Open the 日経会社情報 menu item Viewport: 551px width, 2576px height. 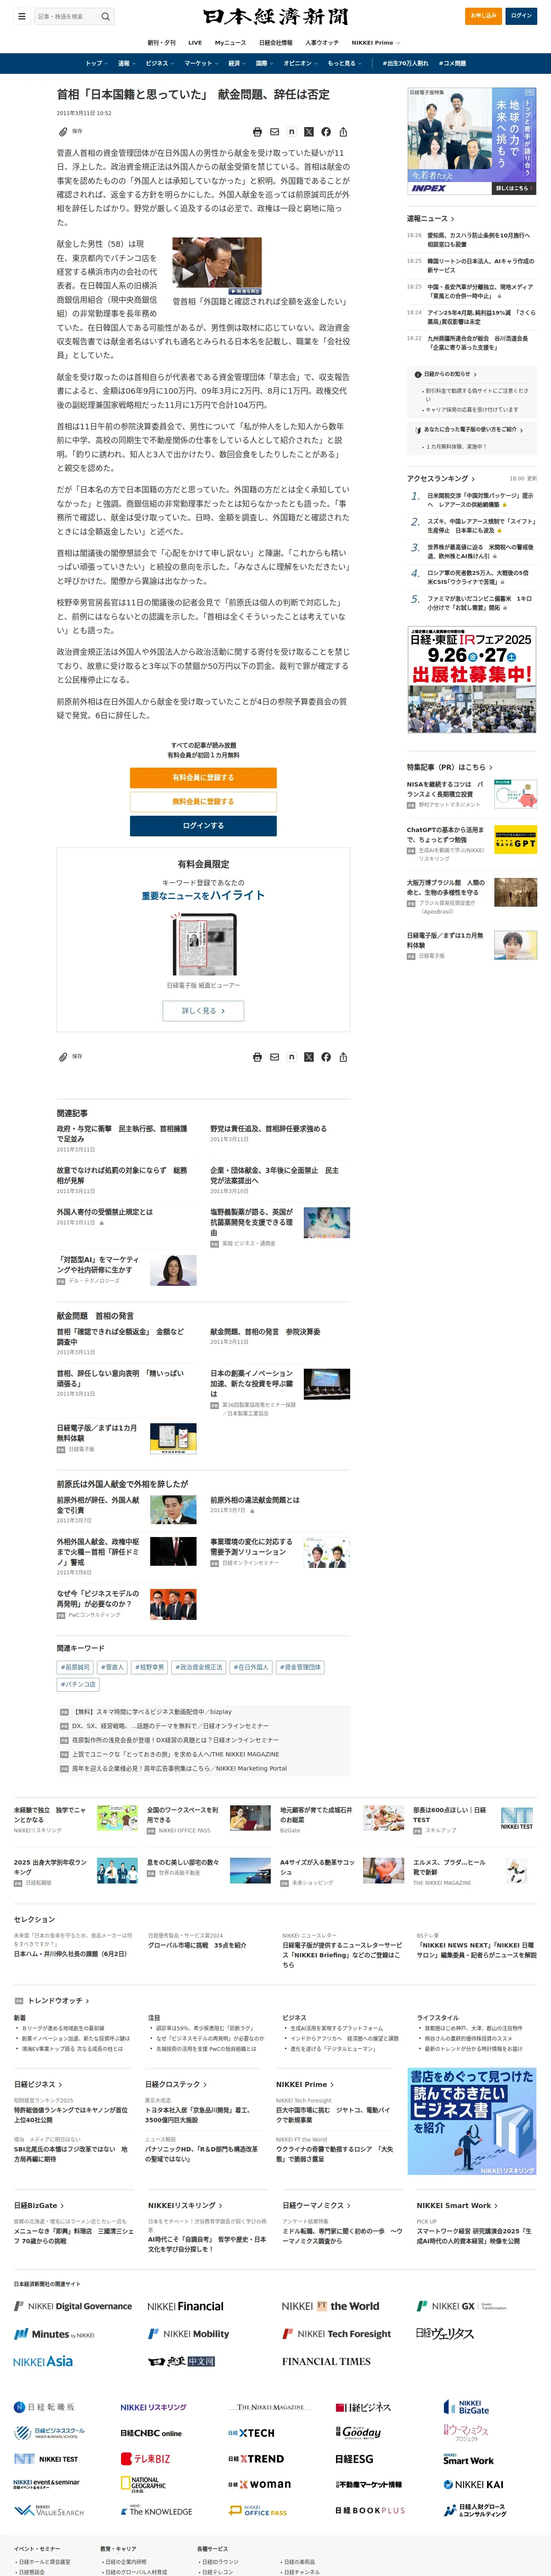click(x=276, y=43)
